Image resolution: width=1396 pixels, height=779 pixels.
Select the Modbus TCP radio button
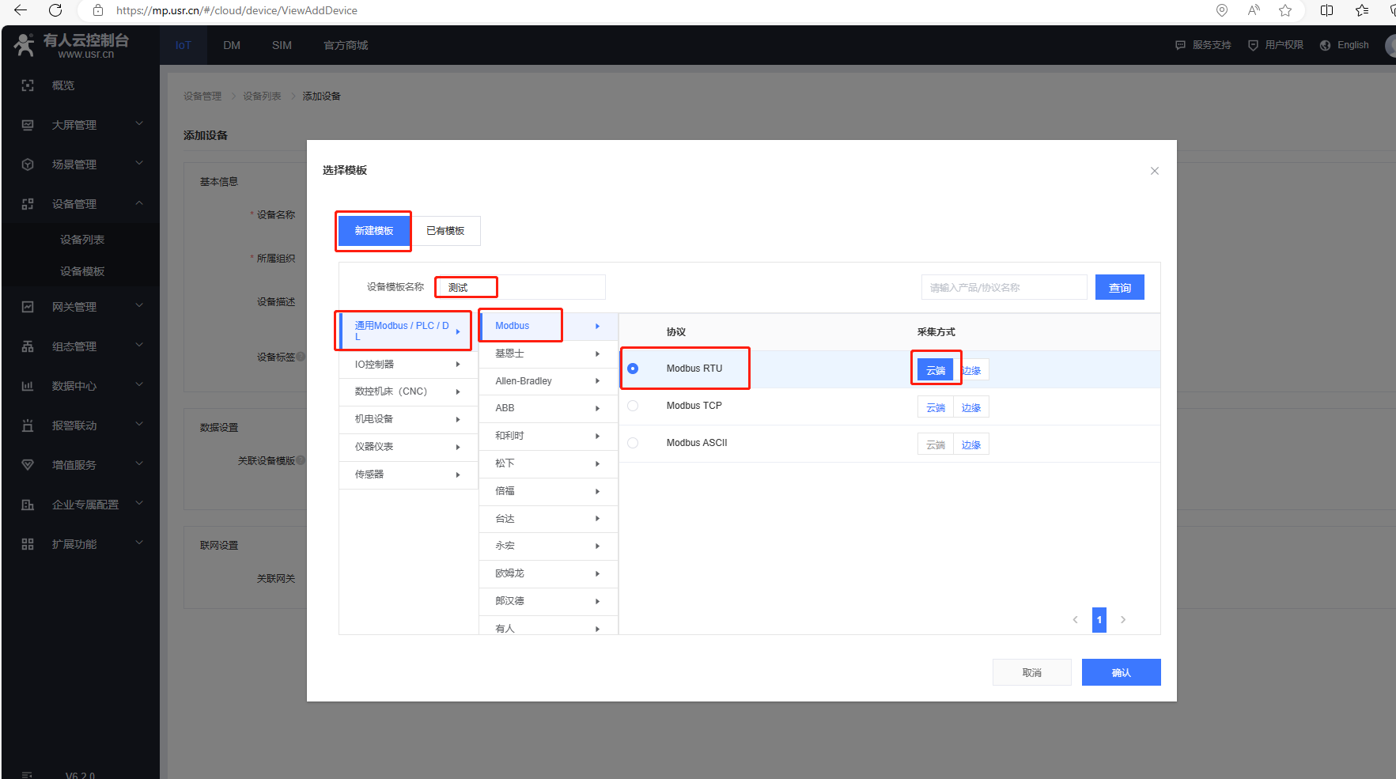pyautogui.click(x=633, y=406)
